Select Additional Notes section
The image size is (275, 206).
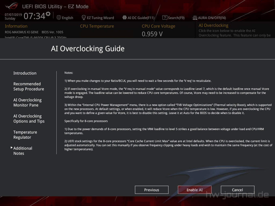pyautogui.click(x=23, y=151)
